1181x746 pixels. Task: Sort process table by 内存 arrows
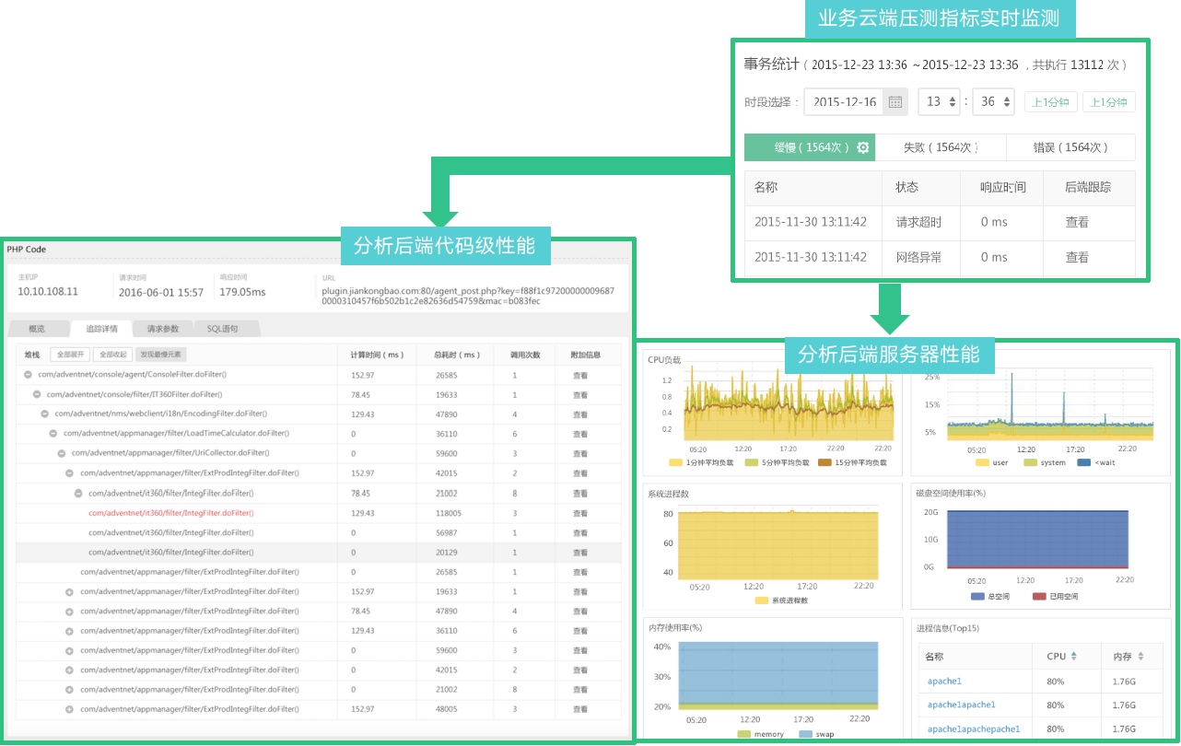[1140, 657]
